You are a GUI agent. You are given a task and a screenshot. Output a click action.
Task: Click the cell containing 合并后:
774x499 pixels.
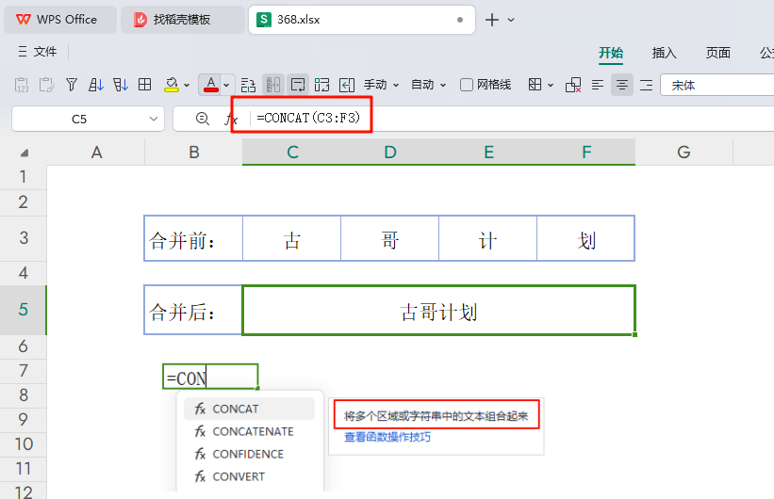point(193,310)
